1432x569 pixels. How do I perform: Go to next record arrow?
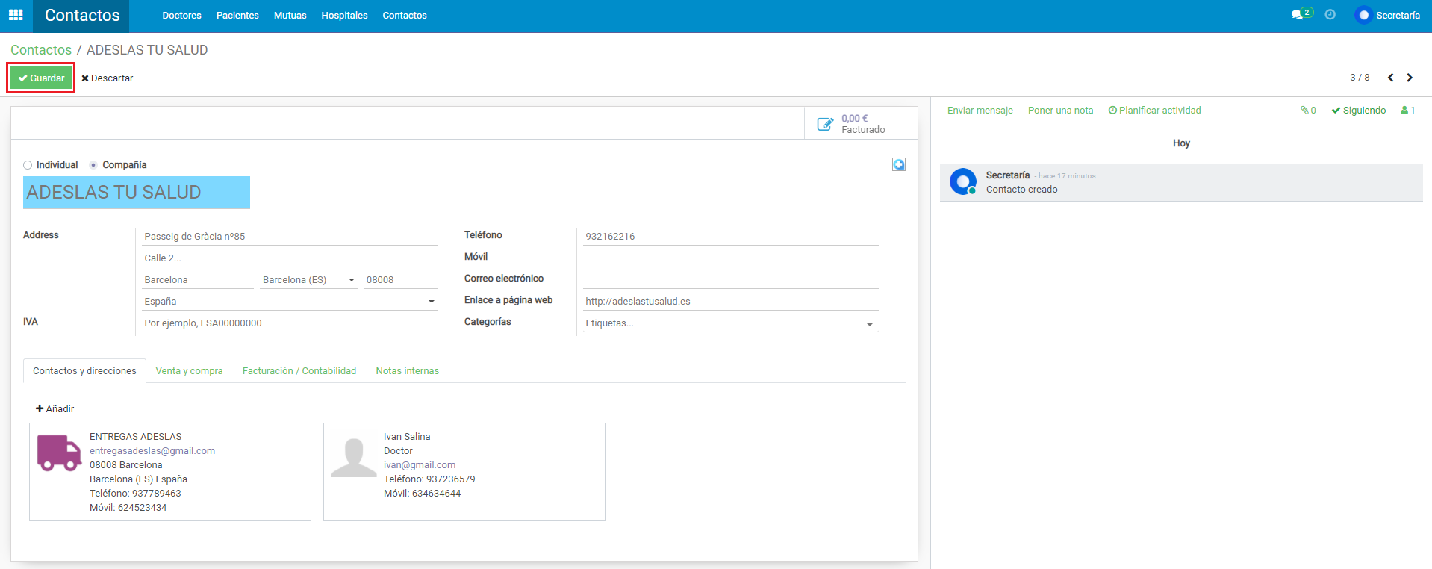pos(1410,78)
